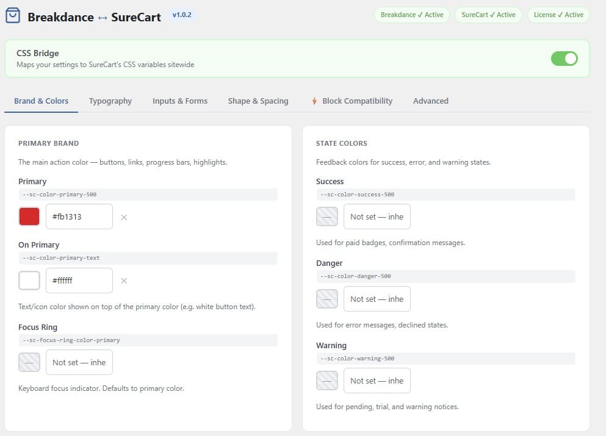Click the shopping bag logo icon
The height and width of the screenshot is (436, 606).
click(13, 15)
